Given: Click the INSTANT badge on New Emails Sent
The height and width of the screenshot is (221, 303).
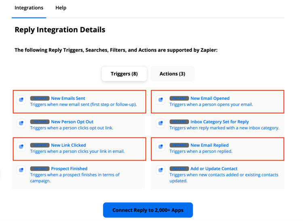Looking at the screenshot, I should pos(40,98).
